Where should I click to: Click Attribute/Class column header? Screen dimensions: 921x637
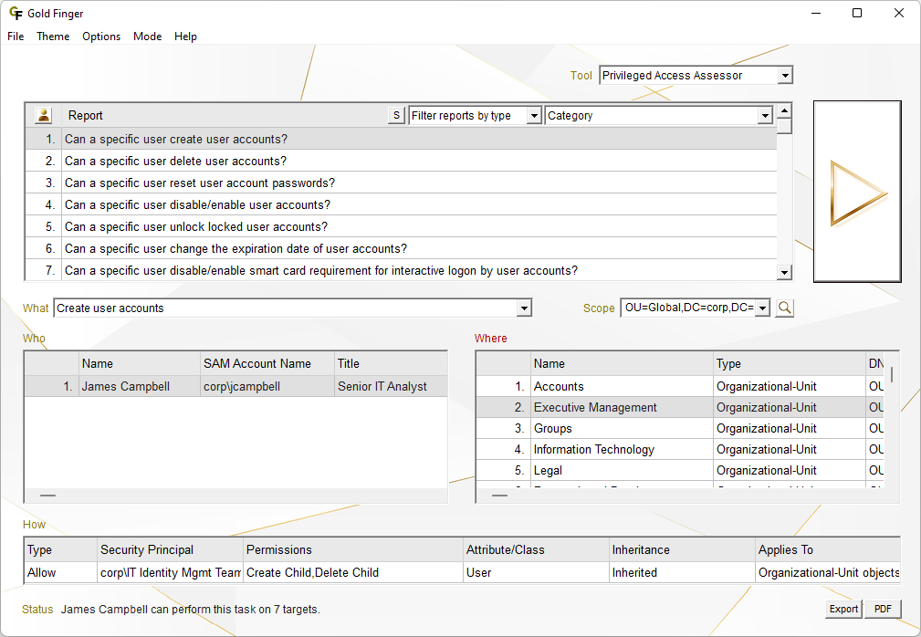click(x=536, y=550)
